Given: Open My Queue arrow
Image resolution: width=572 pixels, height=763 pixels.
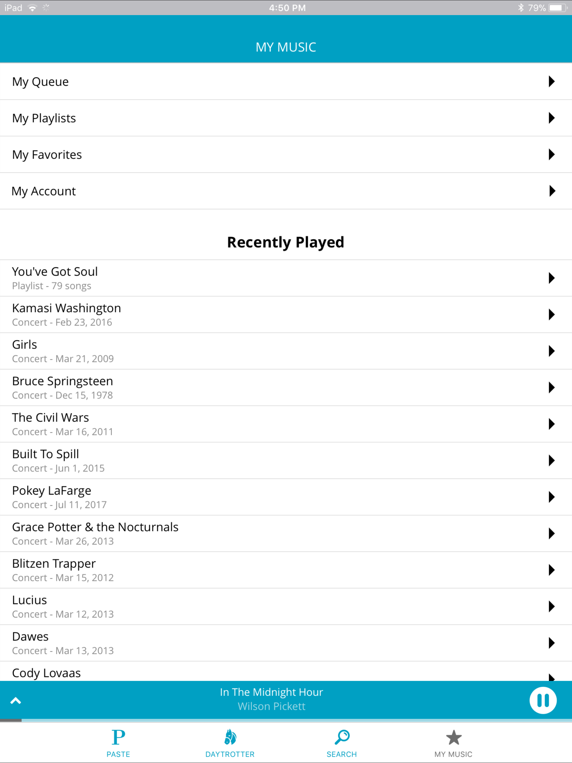Looking at the screenshot, I should [551, 81].
